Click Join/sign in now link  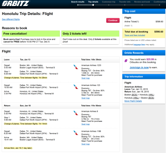[x=139, y=67]
